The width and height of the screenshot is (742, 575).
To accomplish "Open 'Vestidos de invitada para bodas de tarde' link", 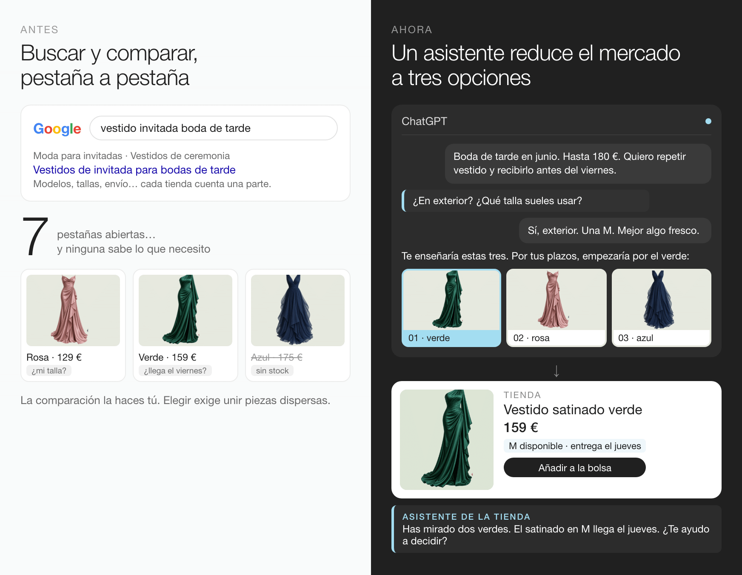I will tap(134, 170).
